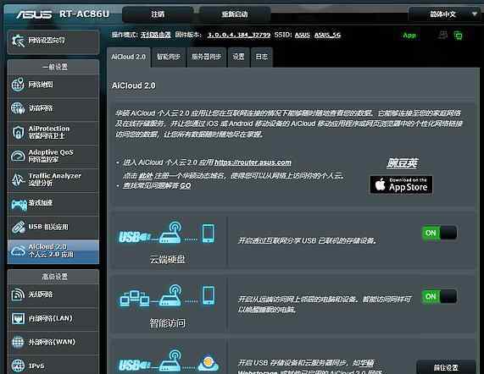Screen dimensions: 484x374
Task: Click the ASUS_5G SSID link
Action: tap(327, 35)
